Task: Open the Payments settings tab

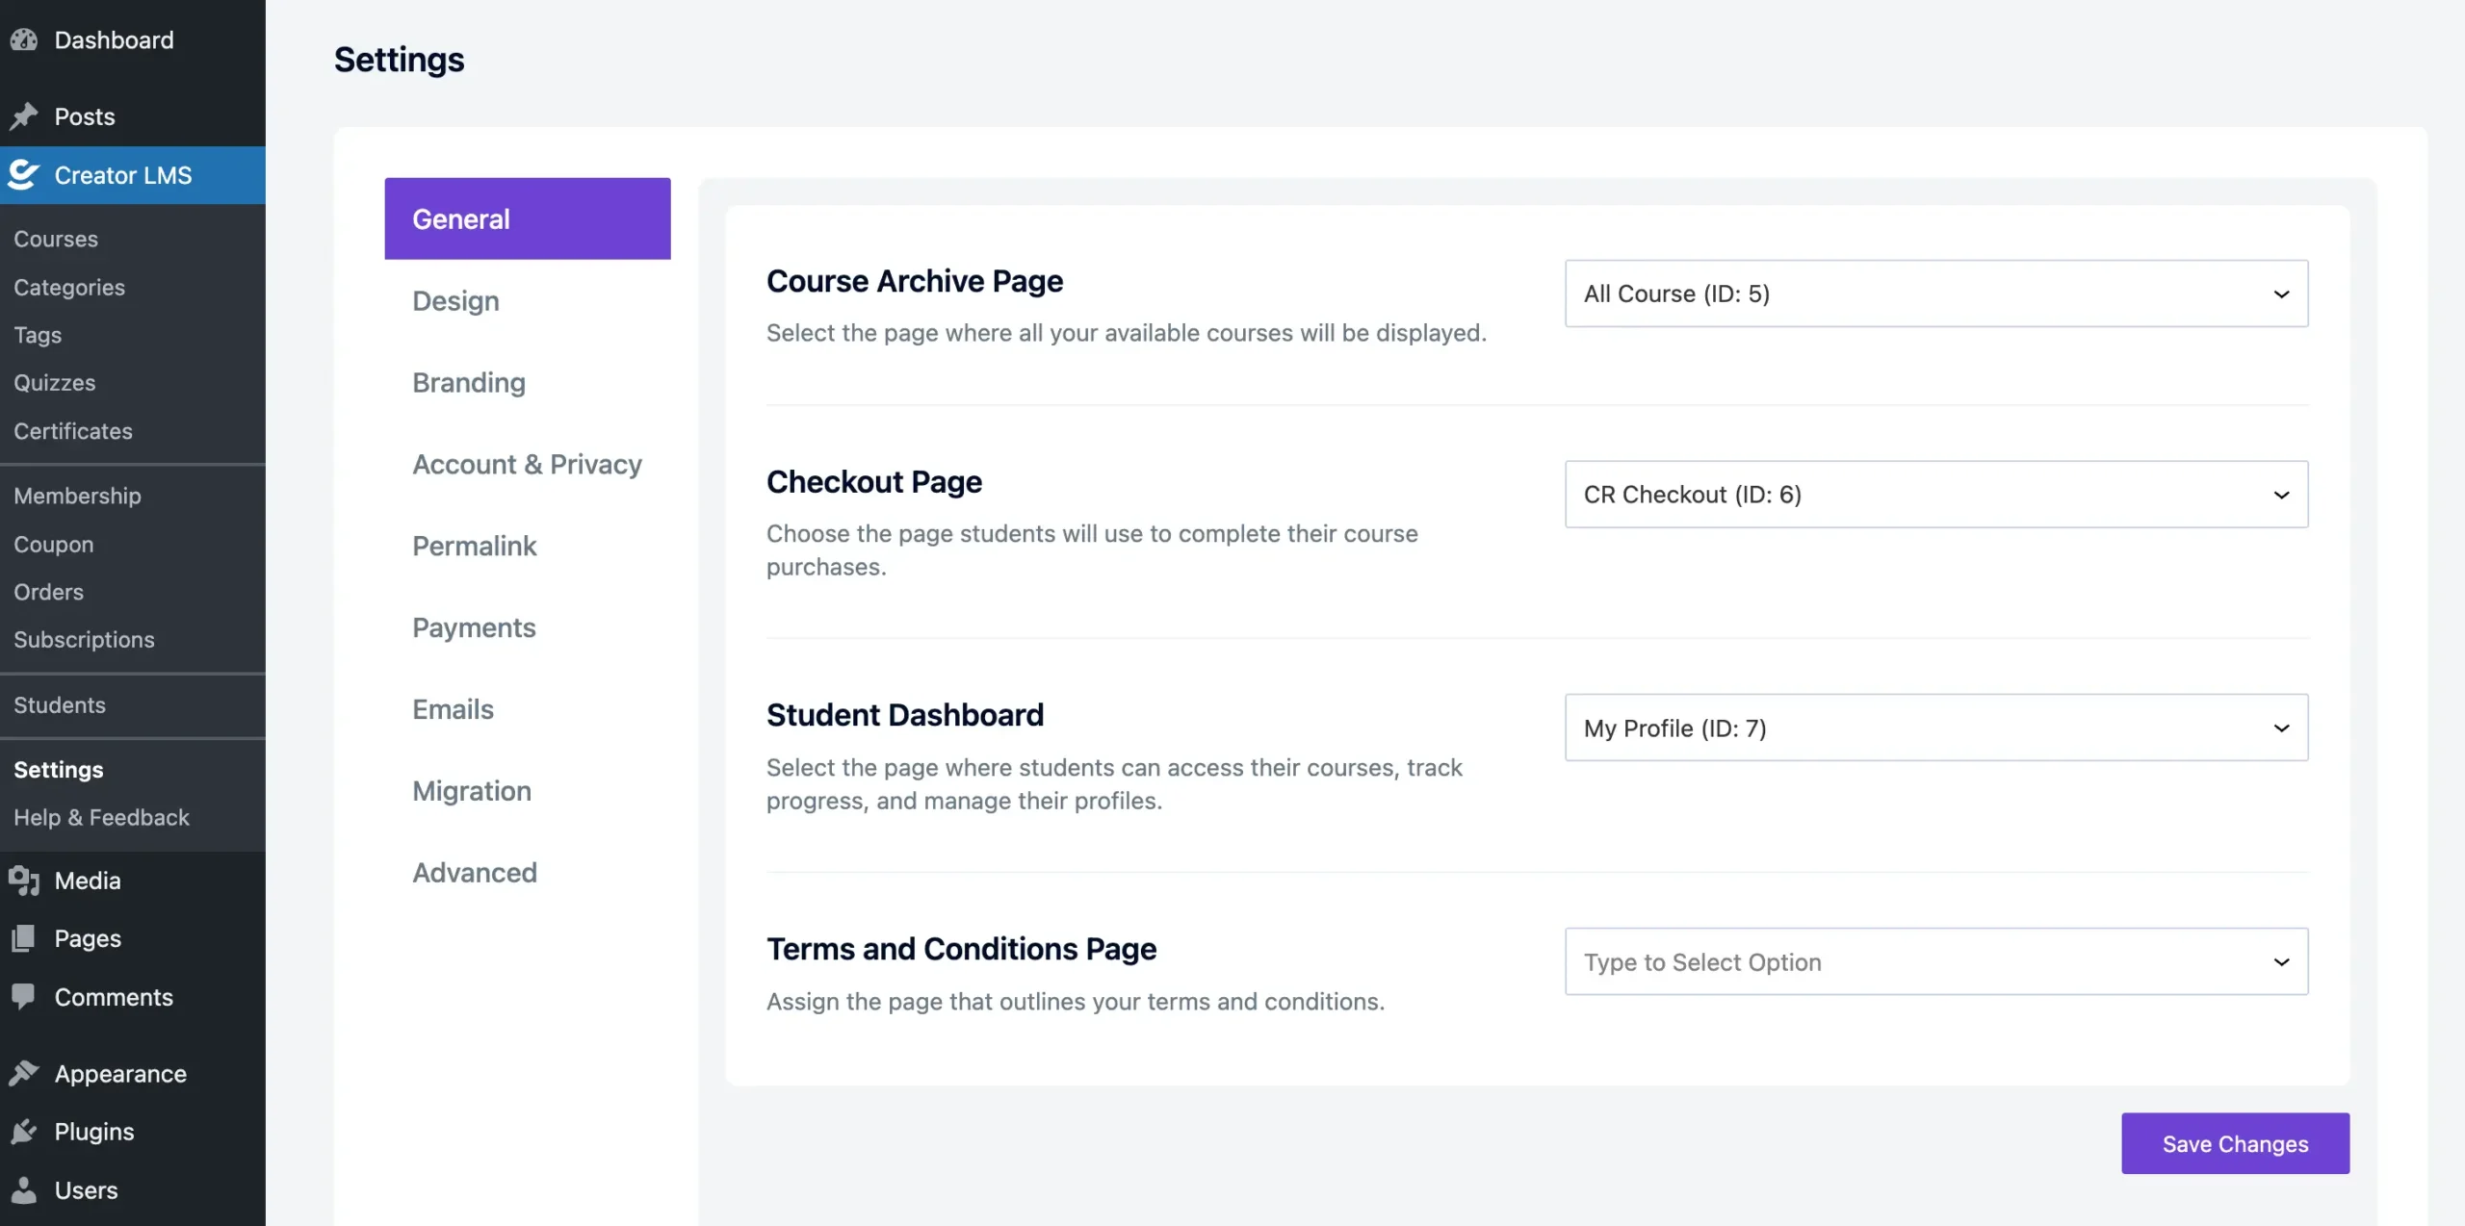Action: [x=473, y=626]
